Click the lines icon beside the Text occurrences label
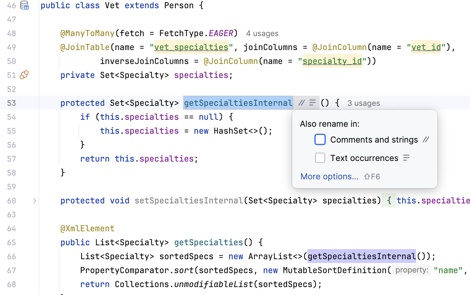Viewport: 470px width, 295px height. [406, 158]
